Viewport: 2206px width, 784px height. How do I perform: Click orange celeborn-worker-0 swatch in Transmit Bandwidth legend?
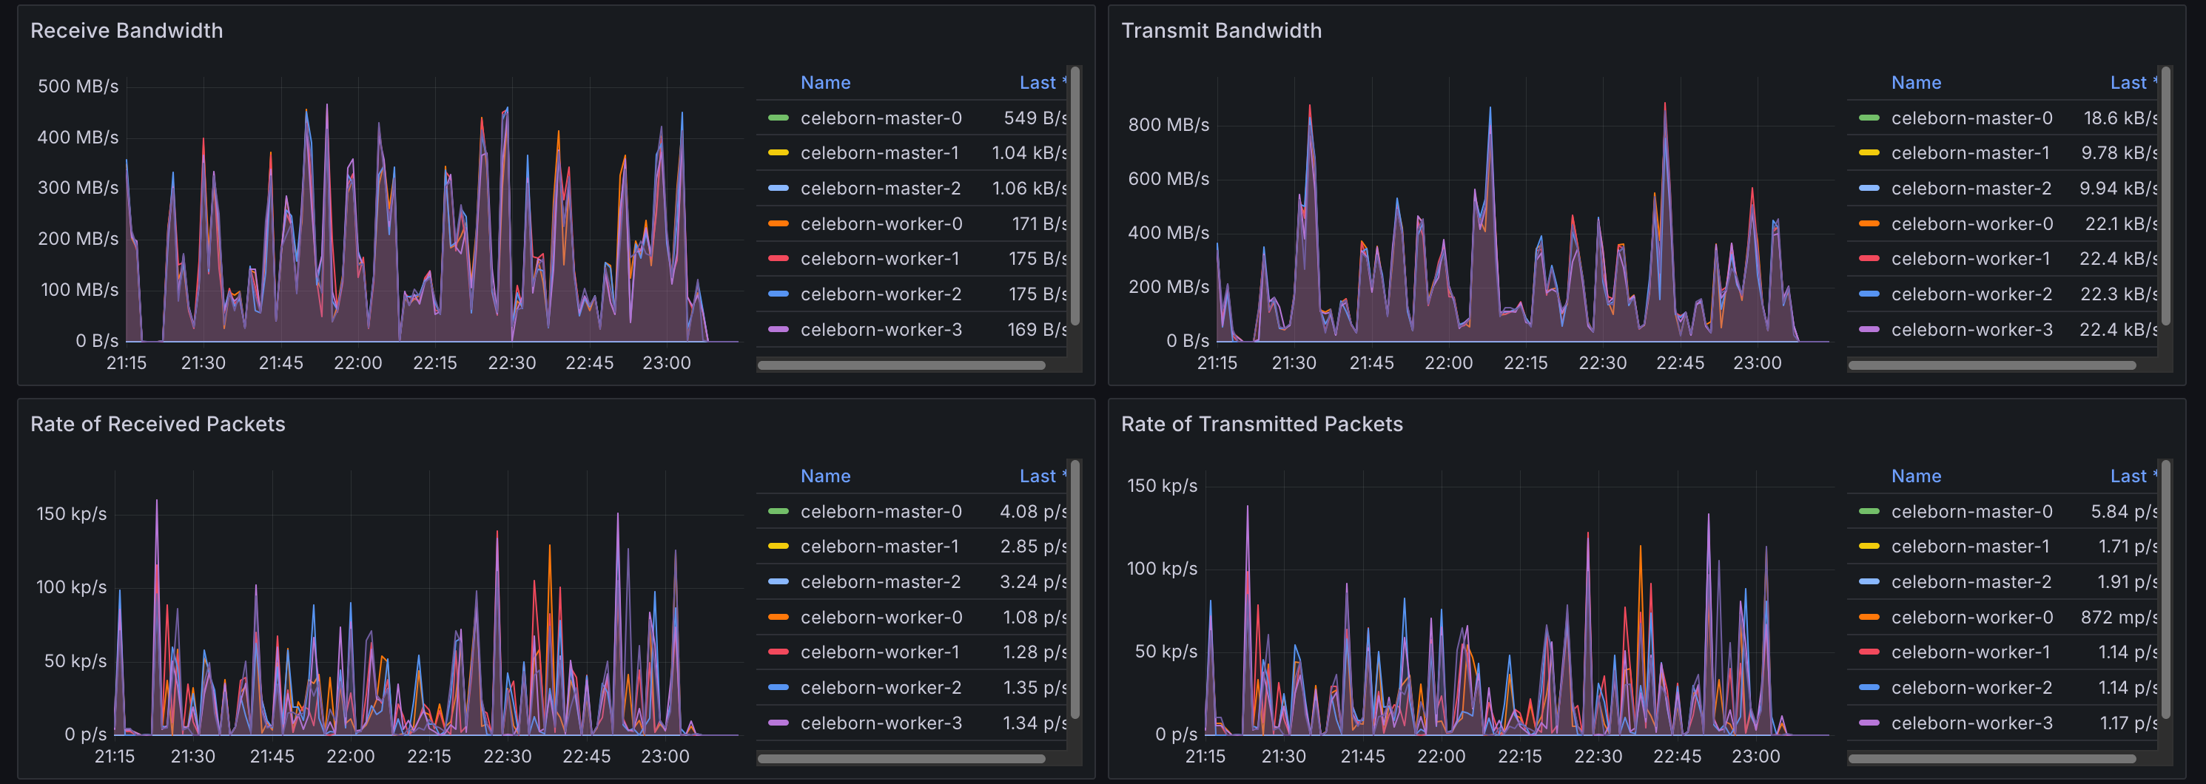pyautogui.click(x=1869, y=223)
